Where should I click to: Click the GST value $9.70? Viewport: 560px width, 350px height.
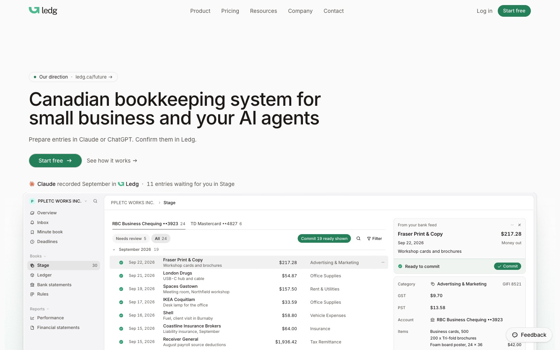click(436, 296)
